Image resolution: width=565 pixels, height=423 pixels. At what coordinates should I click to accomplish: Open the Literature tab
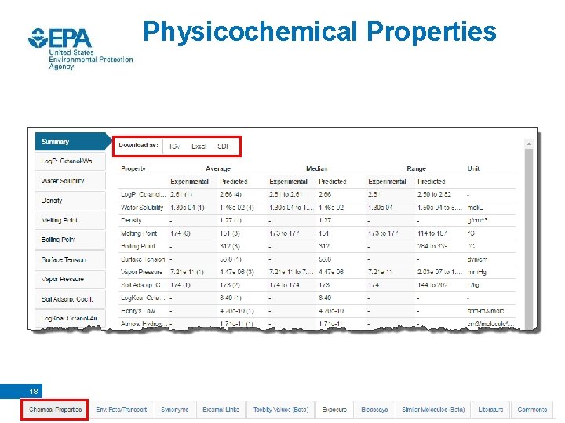[490, 410]
